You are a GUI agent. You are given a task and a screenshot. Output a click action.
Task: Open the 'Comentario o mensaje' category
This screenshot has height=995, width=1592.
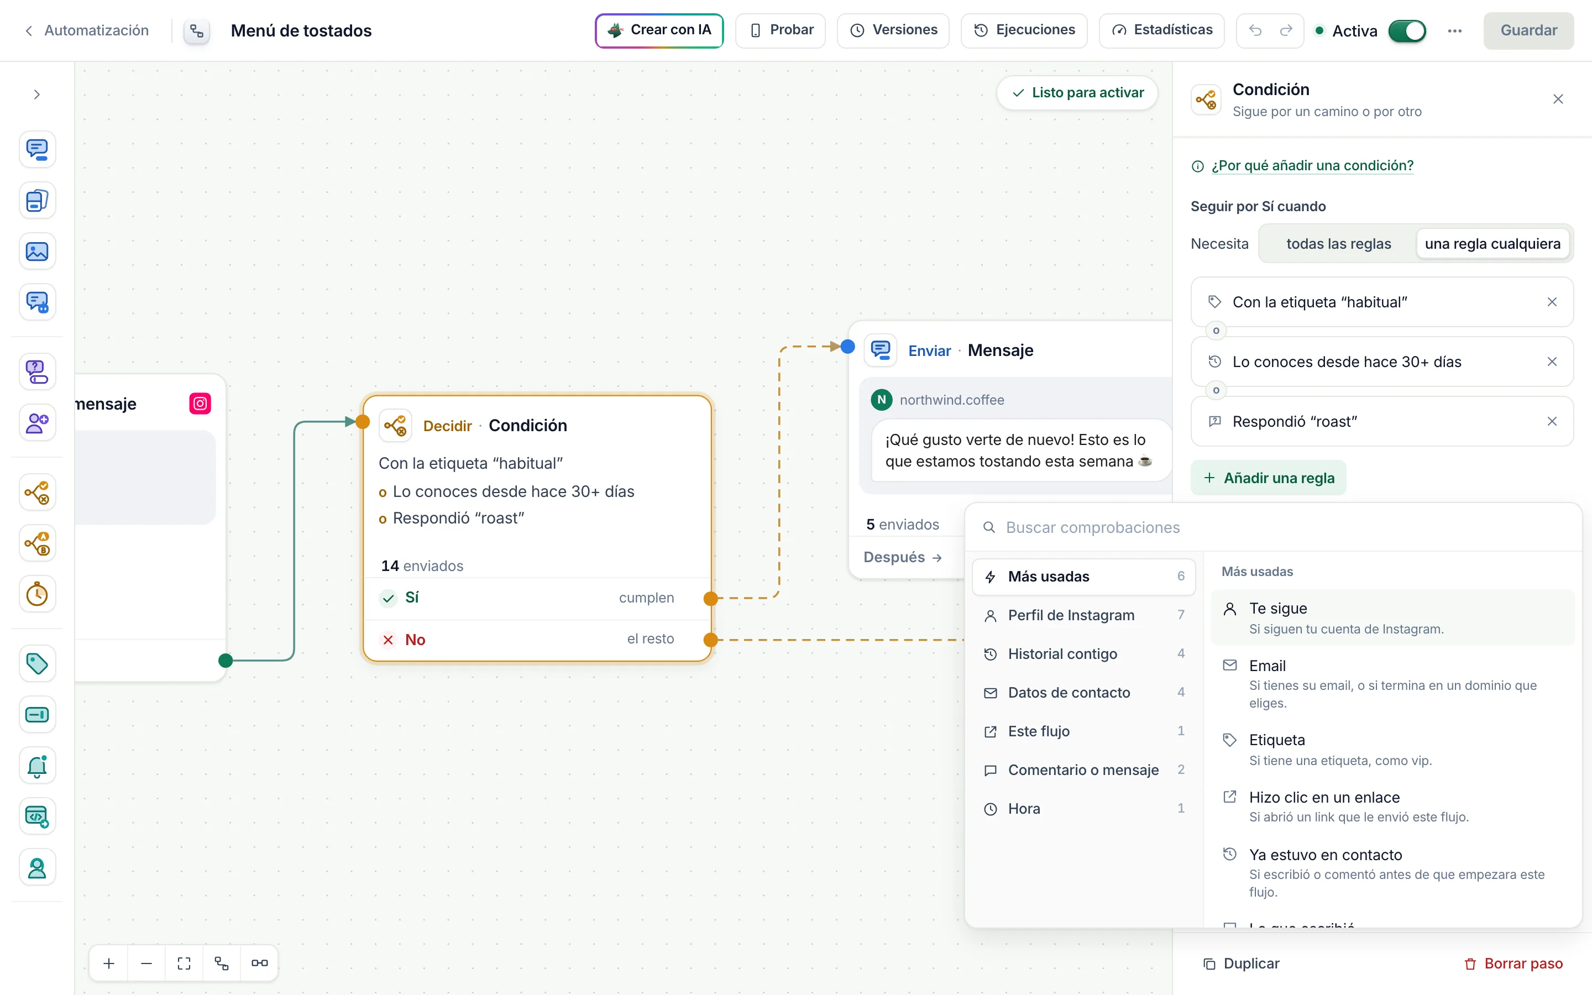click(x=1083, y=770)
